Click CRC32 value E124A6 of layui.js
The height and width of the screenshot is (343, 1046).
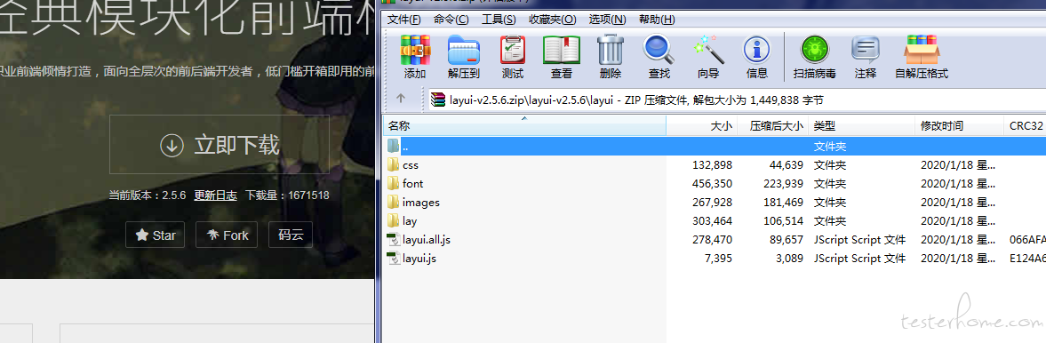[x=1027, y=259]
